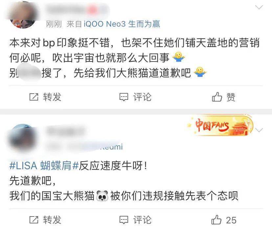Like the first post with thumbs-up icon
The width and height of the screenshot is (272, 229).
(217, 97)
